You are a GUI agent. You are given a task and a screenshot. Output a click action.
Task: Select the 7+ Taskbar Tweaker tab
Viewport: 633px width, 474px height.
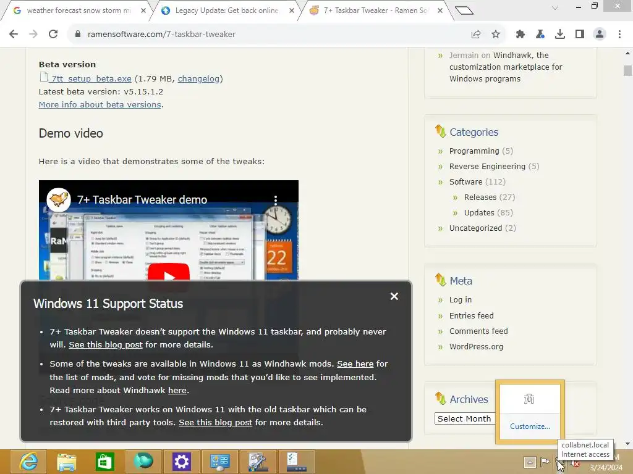[375, 10]
